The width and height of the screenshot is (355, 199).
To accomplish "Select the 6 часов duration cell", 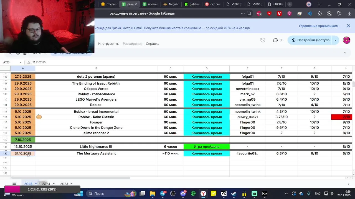I will click(170, 147).
